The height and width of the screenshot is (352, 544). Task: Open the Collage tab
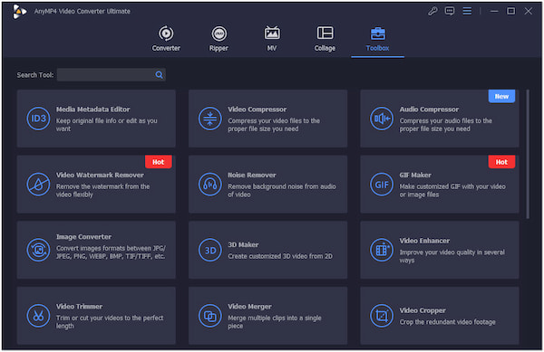(x=325, y=39)
